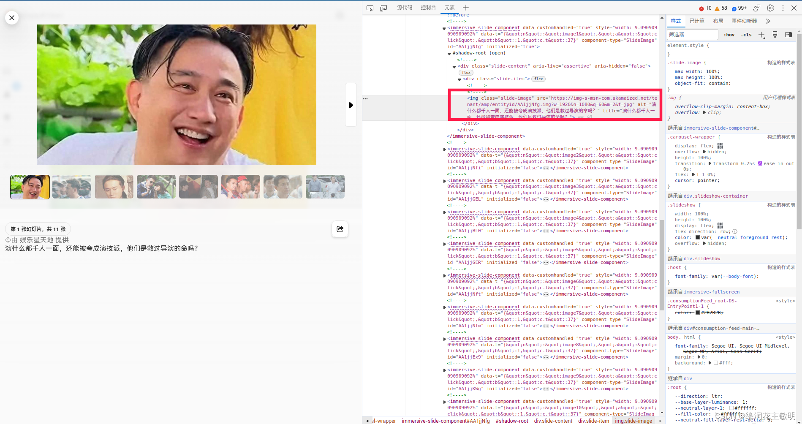802x424 pixels.
Task: Close the slideshow with the X button
Action: (x=12, y=18)
